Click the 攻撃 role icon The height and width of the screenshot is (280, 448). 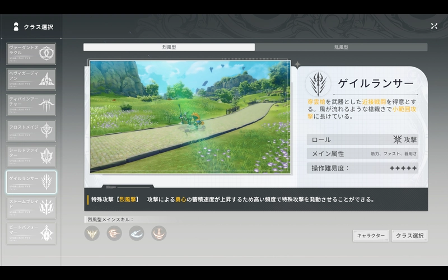click(398, 139)
